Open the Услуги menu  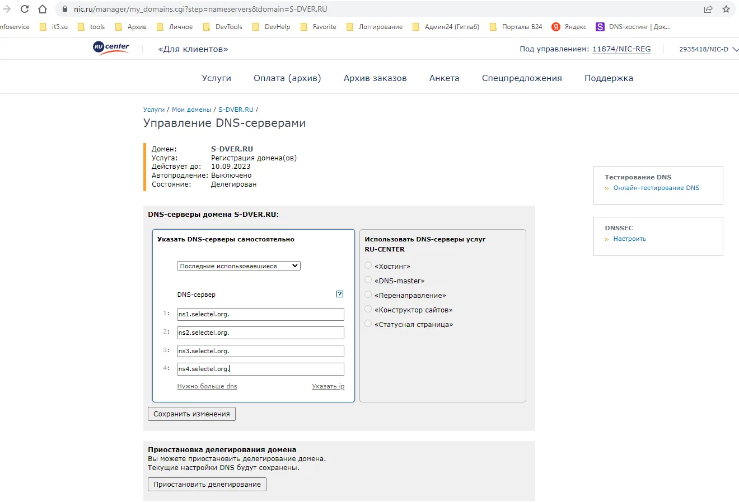217,78
